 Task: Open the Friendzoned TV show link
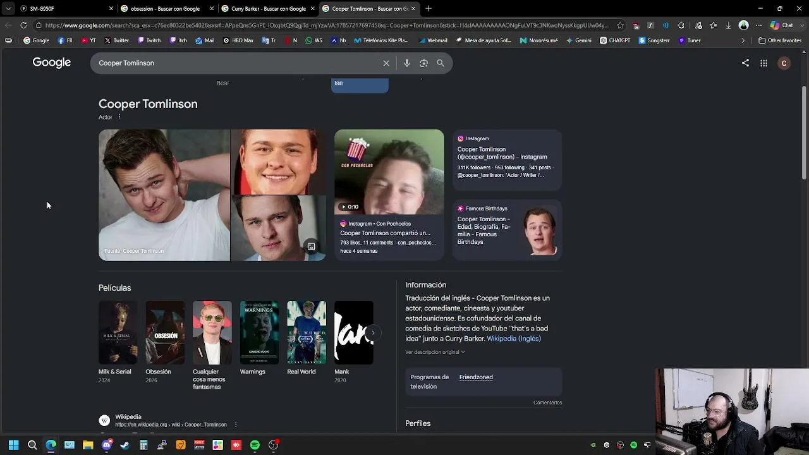tap(476, 377)
